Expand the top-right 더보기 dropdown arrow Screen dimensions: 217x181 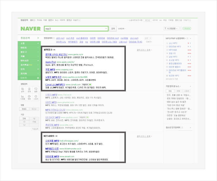point(190,20)
